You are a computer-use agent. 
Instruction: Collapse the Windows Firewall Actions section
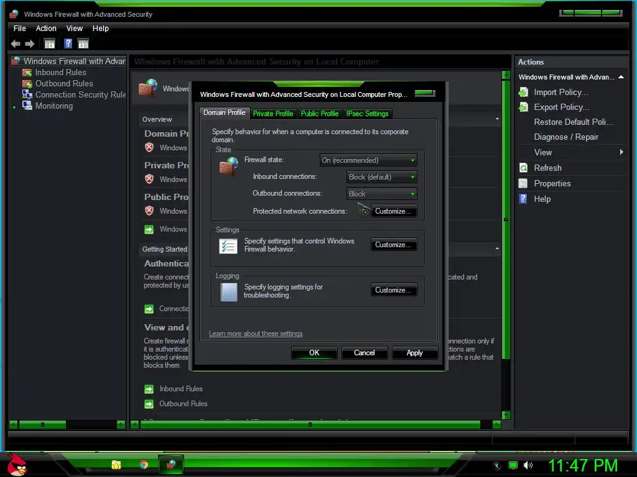(x=621, y=77)
